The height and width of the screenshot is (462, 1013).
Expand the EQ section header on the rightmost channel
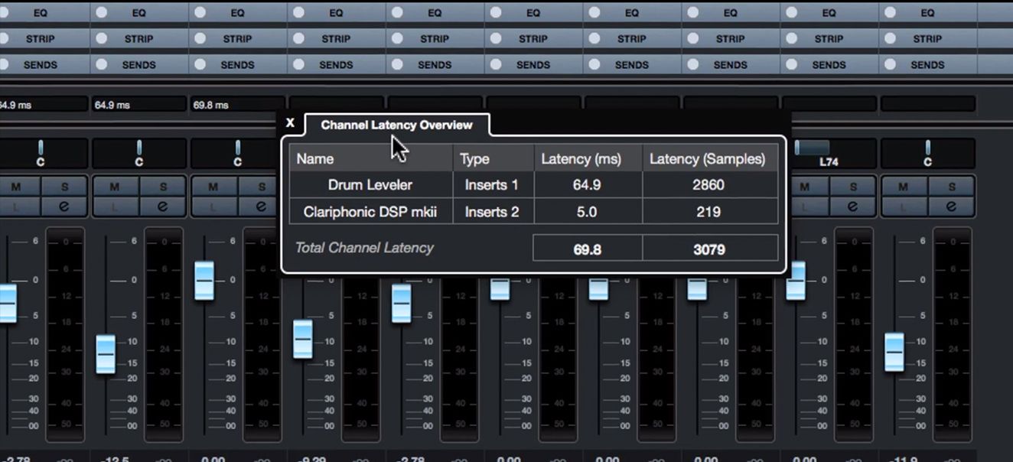pyautogui.click(x=927, y=13)
